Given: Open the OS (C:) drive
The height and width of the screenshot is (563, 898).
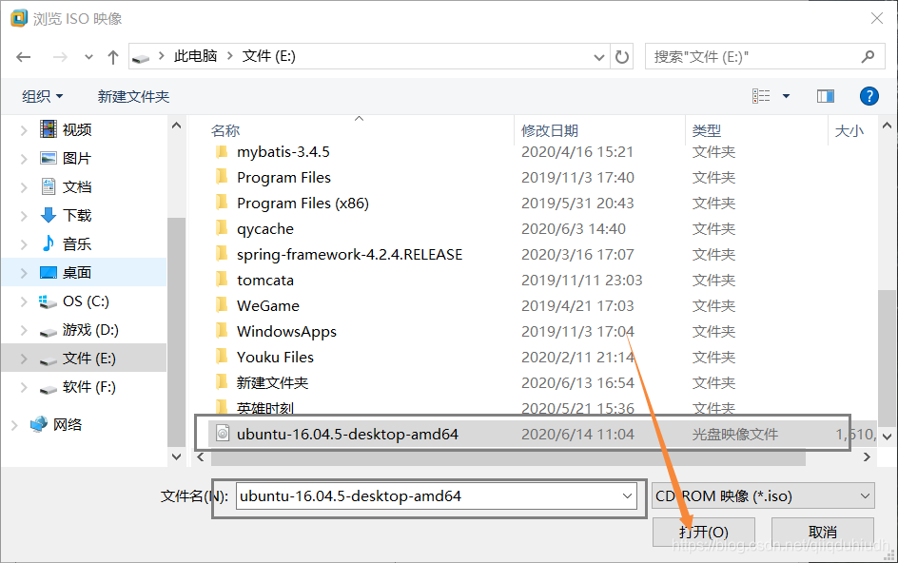Looking at the screenshot, I should click(x=86, y=301).
